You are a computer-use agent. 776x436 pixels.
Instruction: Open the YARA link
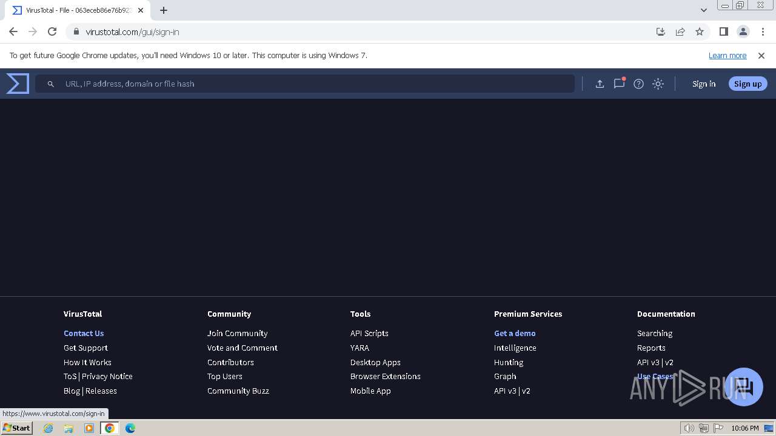pos(360,348)
